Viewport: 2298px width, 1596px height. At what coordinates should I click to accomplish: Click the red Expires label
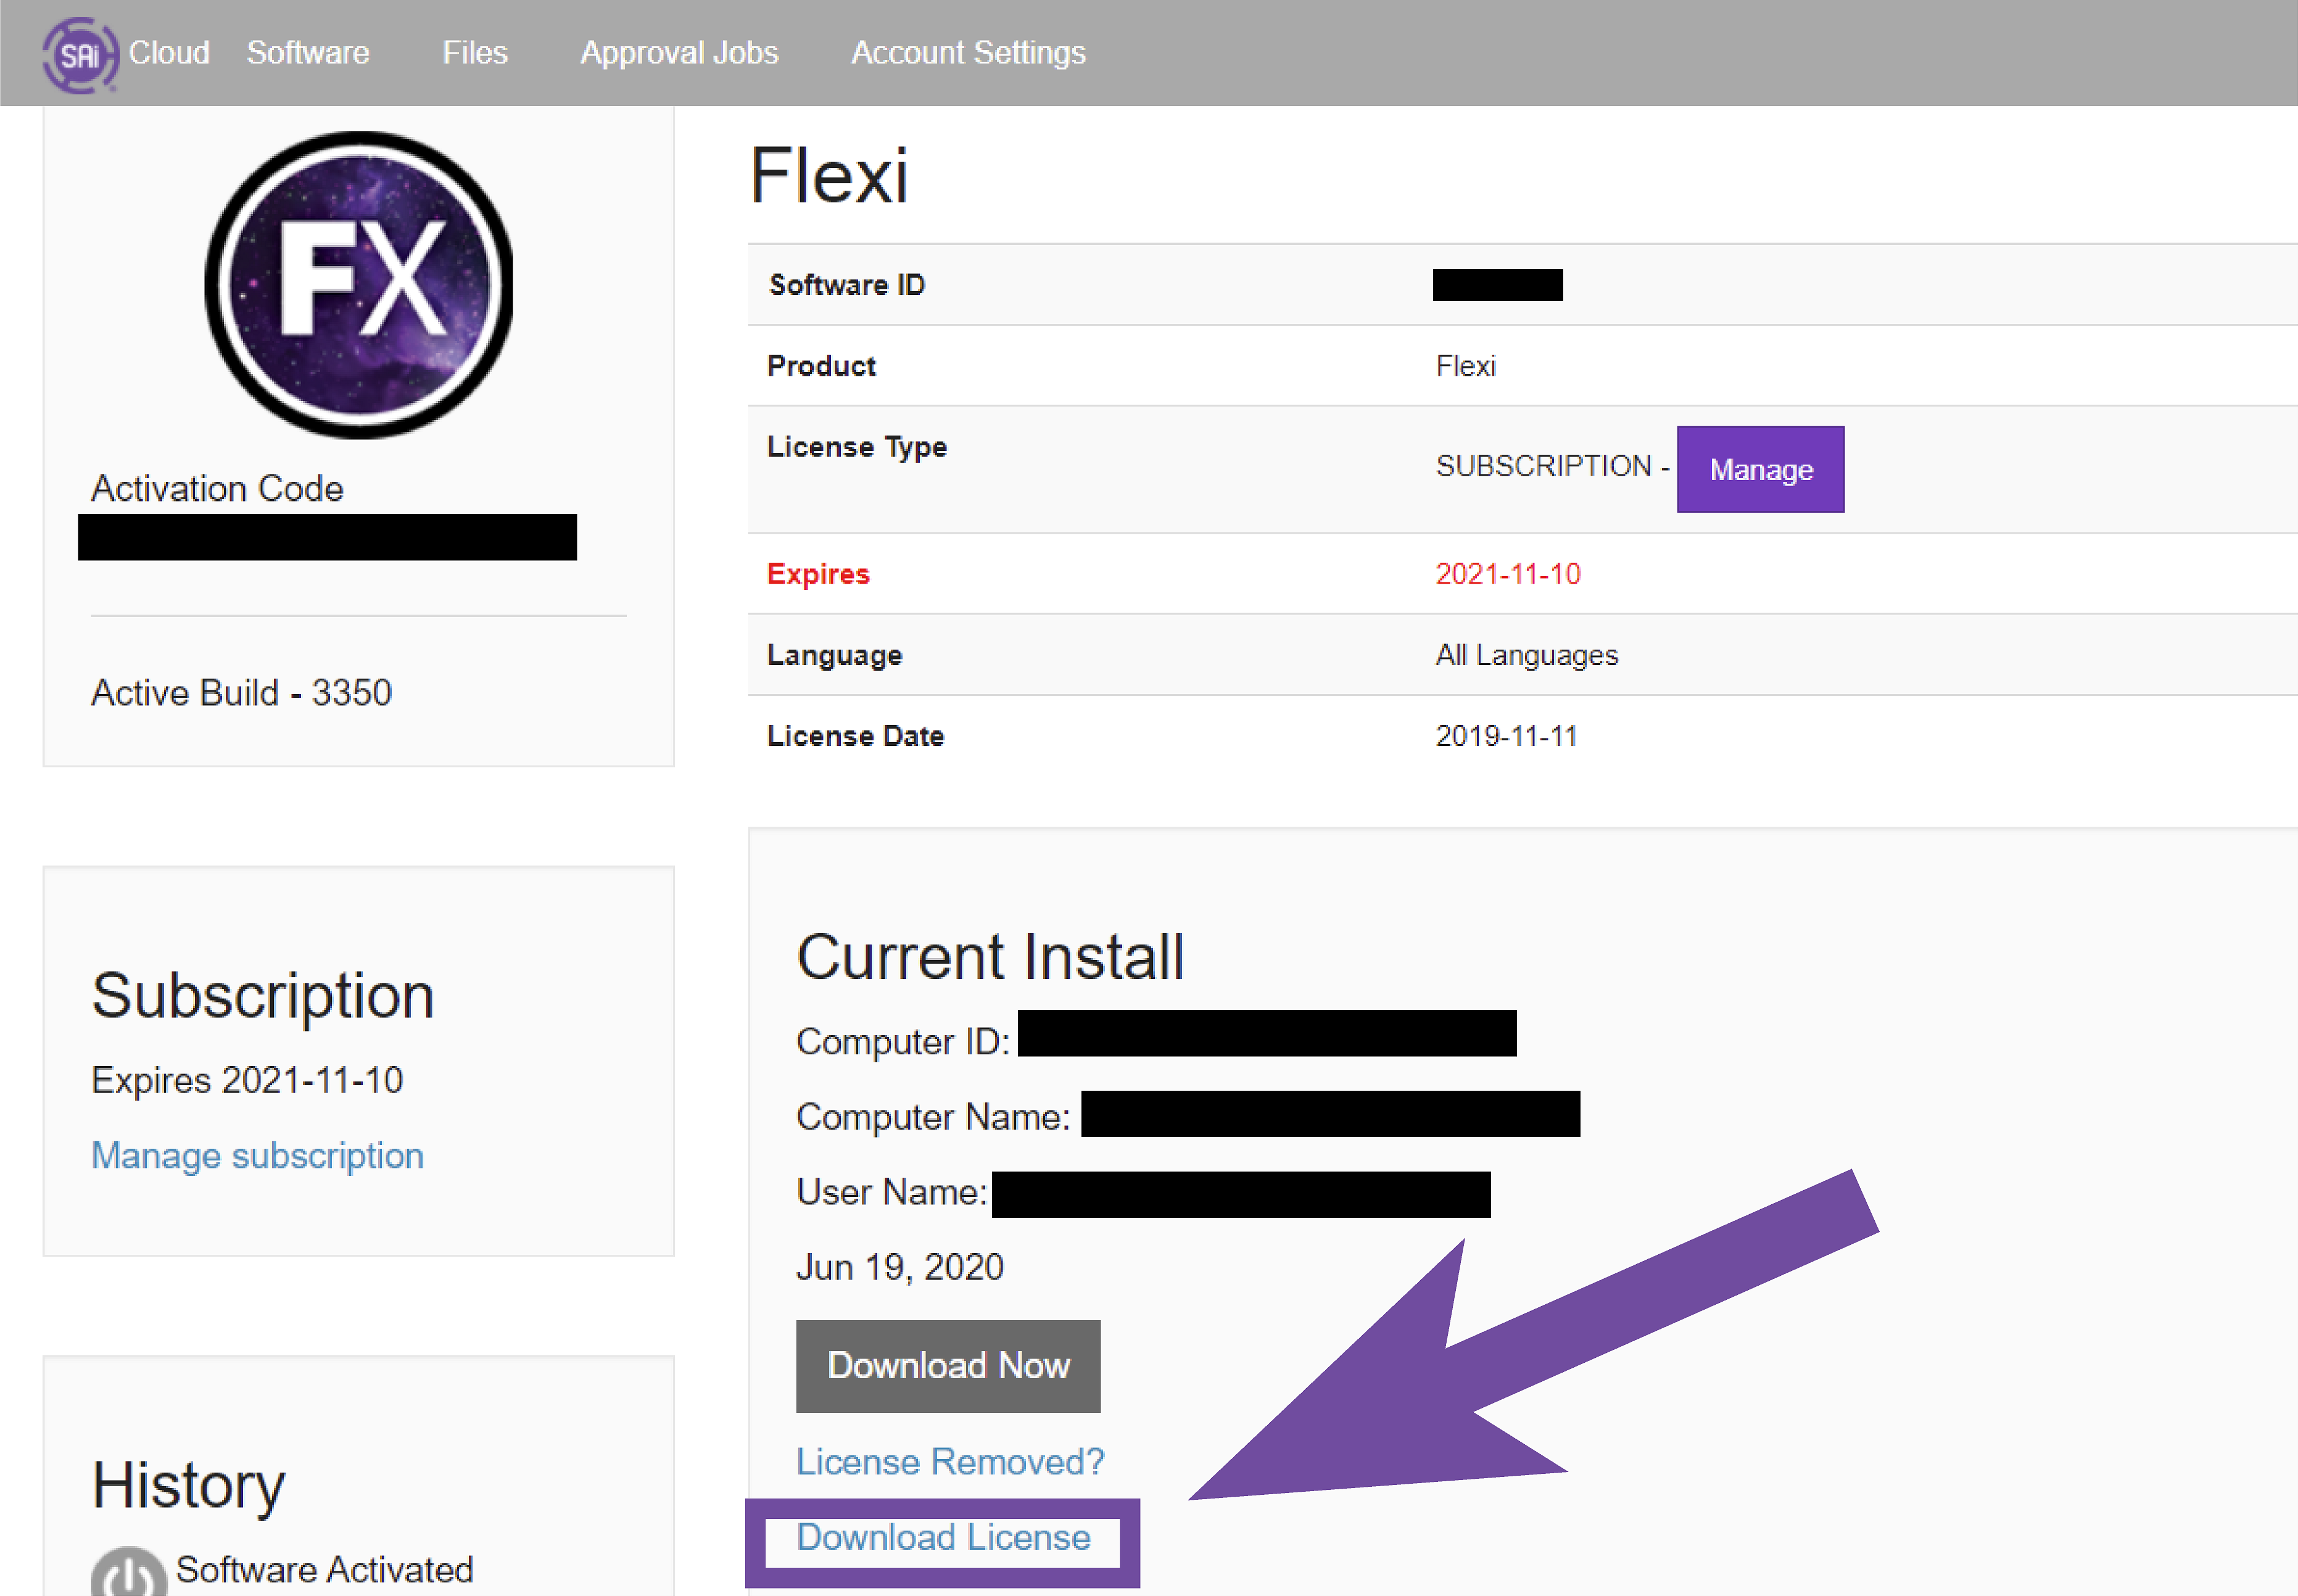[818, 574]
